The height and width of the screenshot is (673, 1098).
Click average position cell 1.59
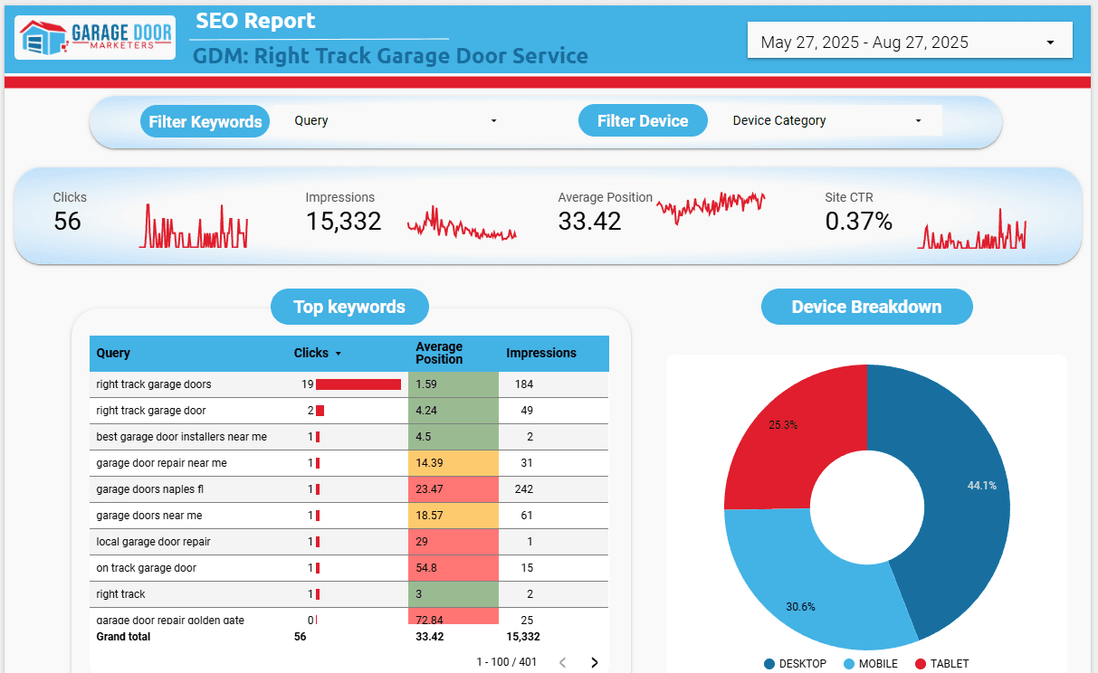pyautogui.click(x=454, y=384)
